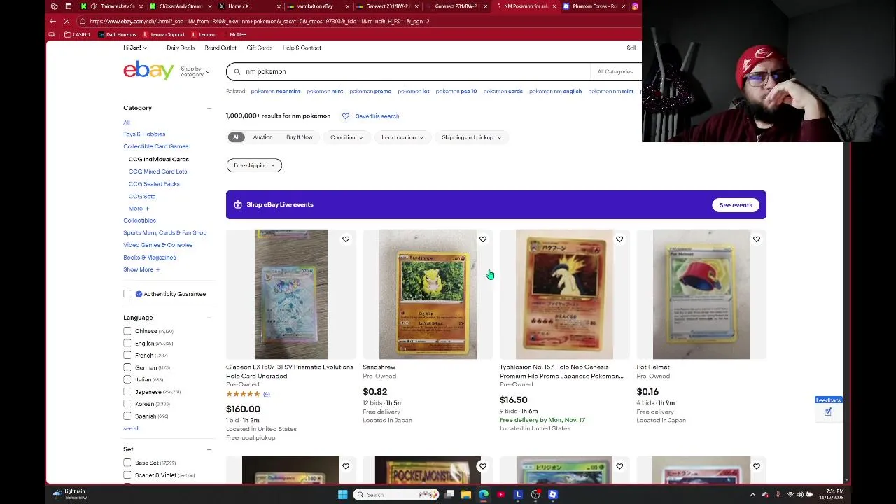This screenshot has height=504, width=896.
Task: Check the German language filter
Action: (127, 367)
